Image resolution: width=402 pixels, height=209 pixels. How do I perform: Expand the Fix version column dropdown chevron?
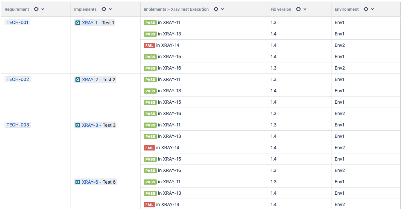pyautogui.click(x=305, y=9)
